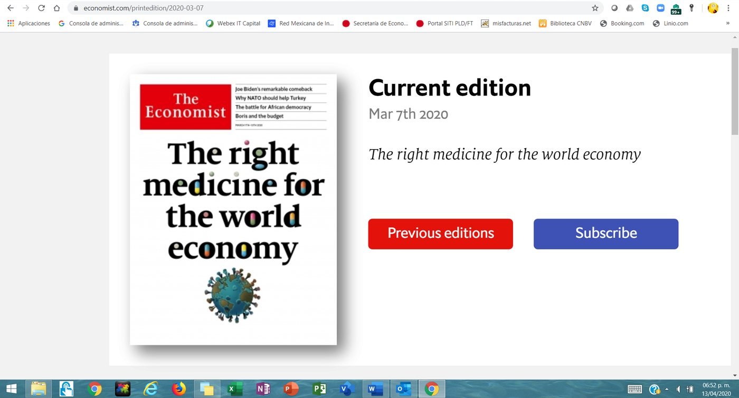Open the Skype extension
Image resolution: width=739 pixels, height=398 pixels.
(x=645, y=8)
